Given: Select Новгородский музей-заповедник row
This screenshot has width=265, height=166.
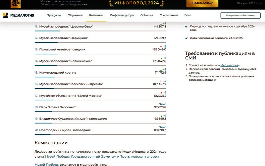Looking at the screenshot, I should (x=100, y=130).
